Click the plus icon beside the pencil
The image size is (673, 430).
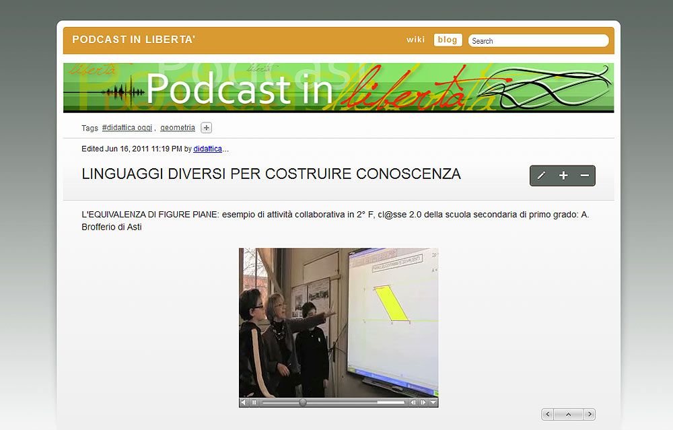(563, 176)
